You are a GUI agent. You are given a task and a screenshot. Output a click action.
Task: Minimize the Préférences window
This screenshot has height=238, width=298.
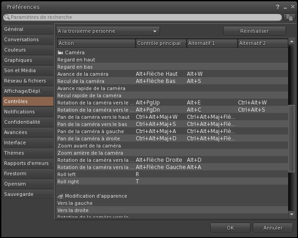click(x=285, y=7)
